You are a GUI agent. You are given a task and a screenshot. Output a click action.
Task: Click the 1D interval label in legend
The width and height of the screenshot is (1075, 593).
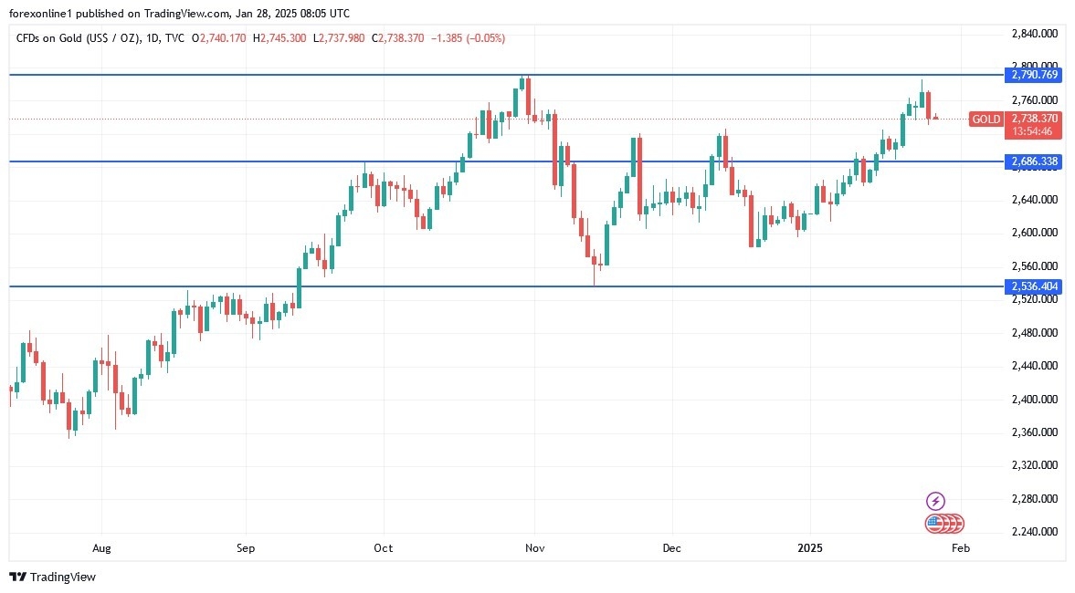[153, 38]
